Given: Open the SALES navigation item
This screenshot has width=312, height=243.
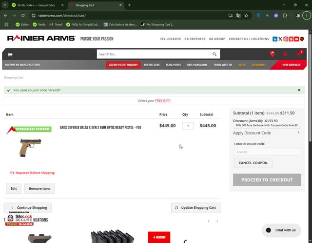Looking at the screenshot, I should [x=242, y=65].
